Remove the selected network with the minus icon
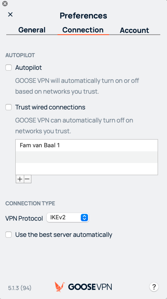The image size is (167, 299). 27,179
